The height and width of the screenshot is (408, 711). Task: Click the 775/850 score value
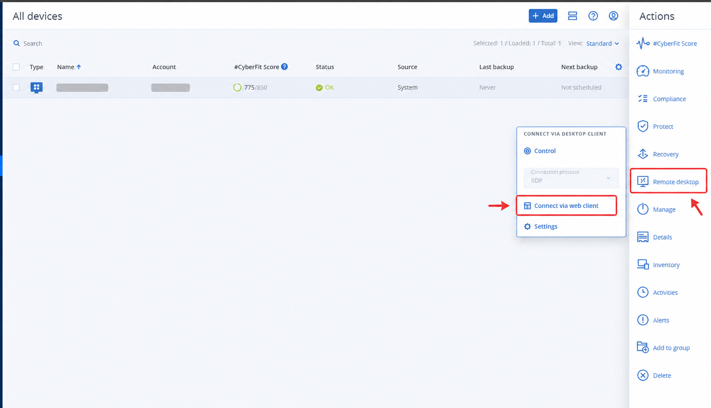point(256,88)
